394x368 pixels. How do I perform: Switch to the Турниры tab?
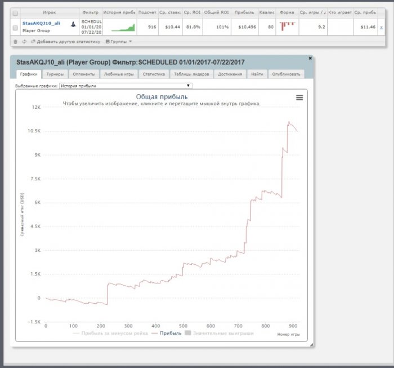(55, 74)
